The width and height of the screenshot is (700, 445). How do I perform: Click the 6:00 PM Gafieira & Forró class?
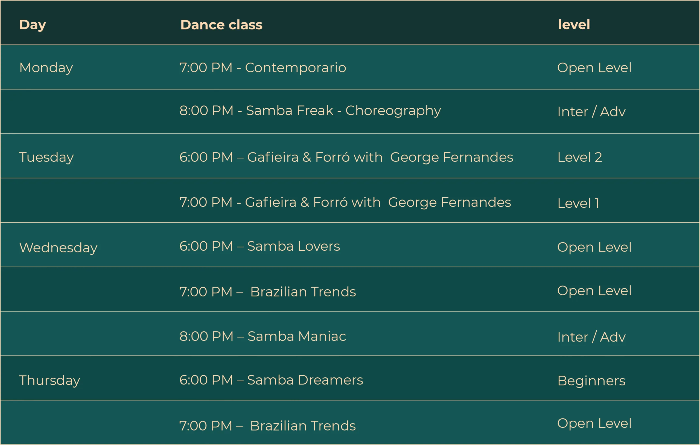point(346,157)
